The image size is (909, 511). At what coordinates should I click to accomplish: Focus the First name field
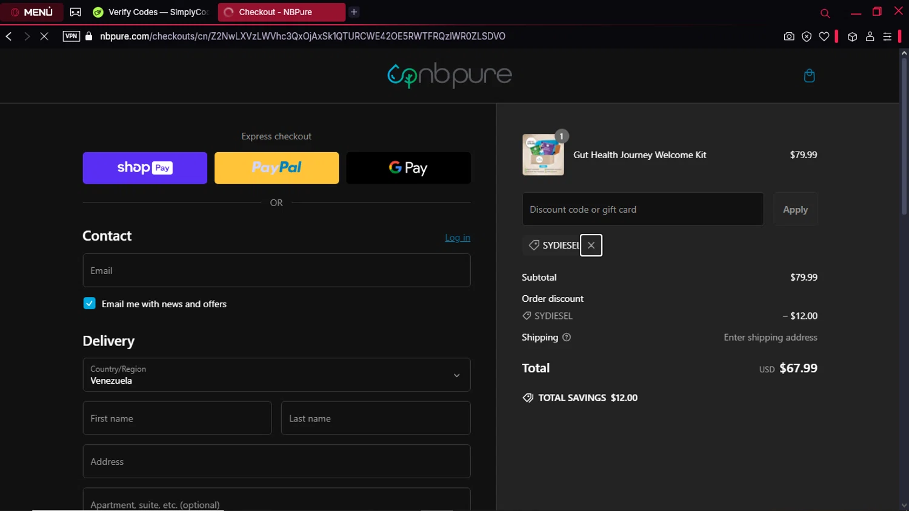point(177,418)
